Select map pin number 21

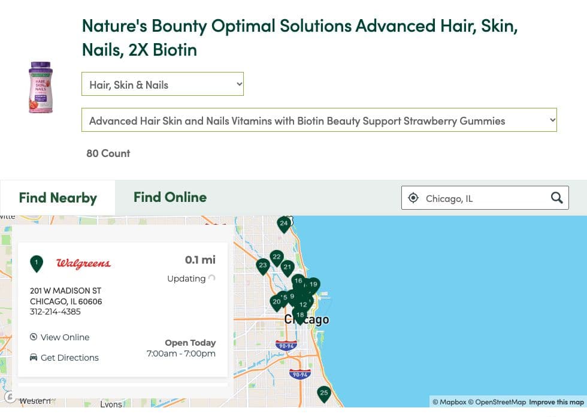click(x=287, y=268)
